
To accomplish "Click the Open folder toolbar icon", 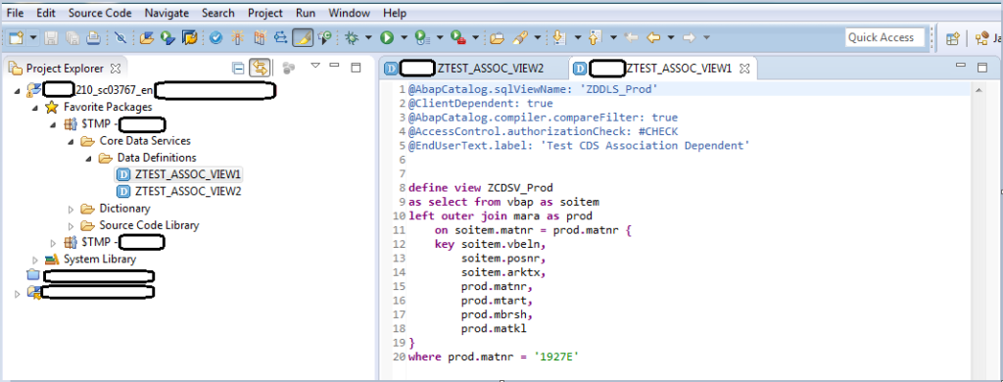I will pyautogui.click(x=497, y=38).
